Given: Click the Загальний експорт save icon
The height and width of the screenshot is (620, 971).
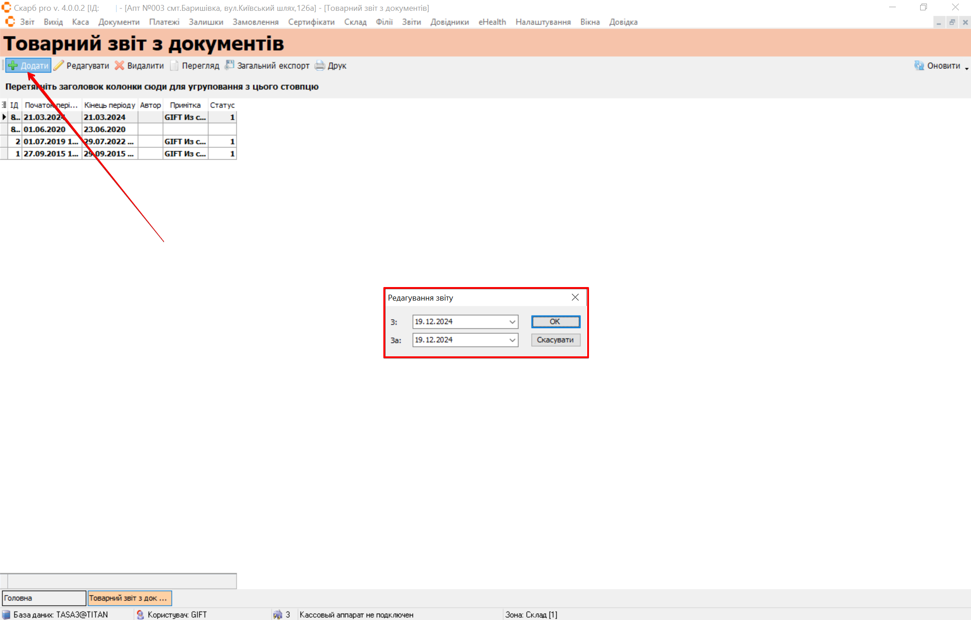Looking at the screenshot, I should click(x=229, y=65).
